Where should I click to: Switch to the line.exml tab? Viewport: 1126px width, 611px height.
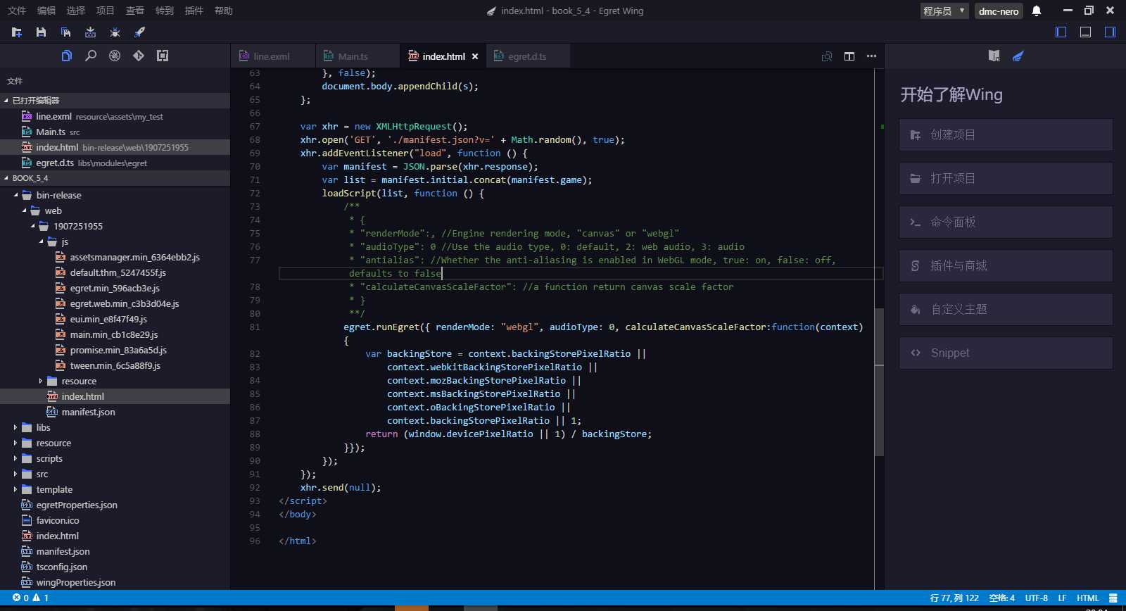pos(272,56)
